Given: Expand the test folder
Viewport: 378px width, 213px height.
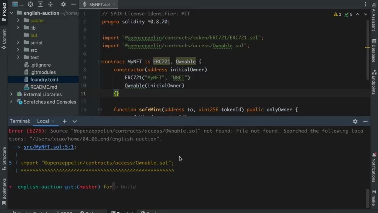Looking at the screenshot, I should point(18,57).
